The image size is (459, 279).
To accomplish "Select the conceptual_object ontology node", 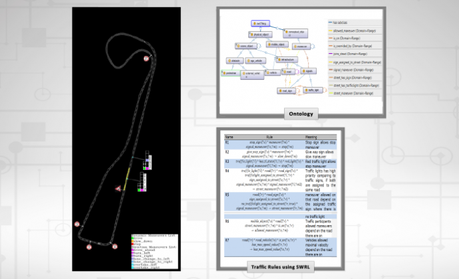I will pos(295,33).
